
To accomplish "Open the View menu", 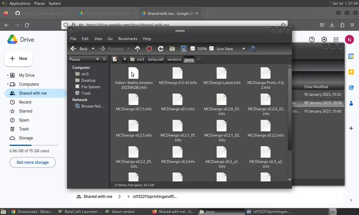I will point(98,39).
